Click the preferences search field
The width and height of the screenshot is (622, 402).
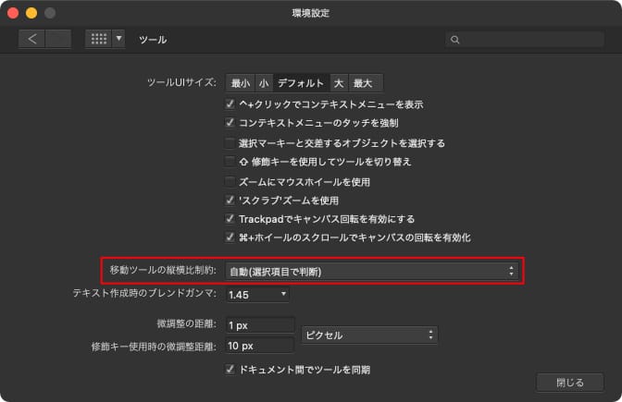tap(524, 40)
